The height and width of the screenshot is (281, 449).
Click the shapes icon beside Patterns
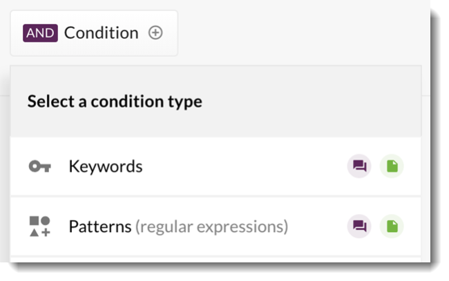click(x=39, y=226)
